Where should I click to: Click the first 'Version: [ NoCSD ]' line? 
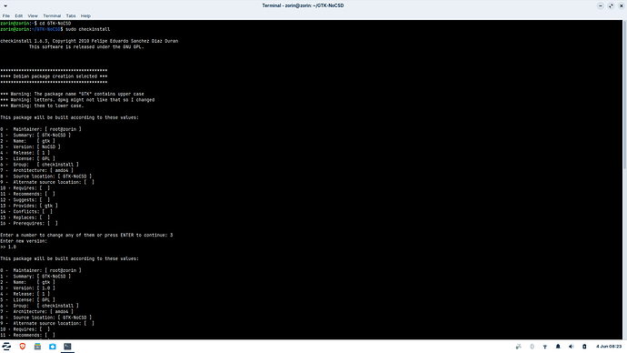coord(30,146)
